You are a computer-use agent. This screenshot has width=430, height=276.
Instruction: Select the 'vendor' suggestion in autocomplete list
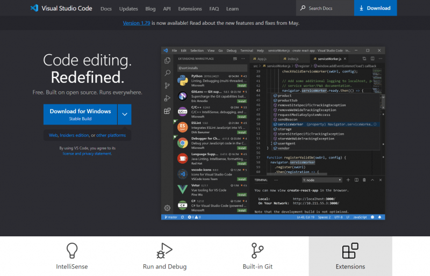(326, 148)
